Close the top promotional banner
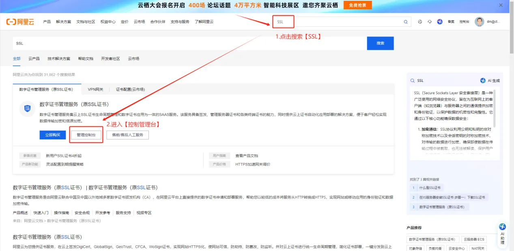The height and width of the screenshot is (251, 514). (x=501, y=5)
